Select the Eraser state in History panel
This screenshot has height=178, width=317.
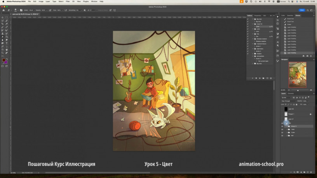289,24
